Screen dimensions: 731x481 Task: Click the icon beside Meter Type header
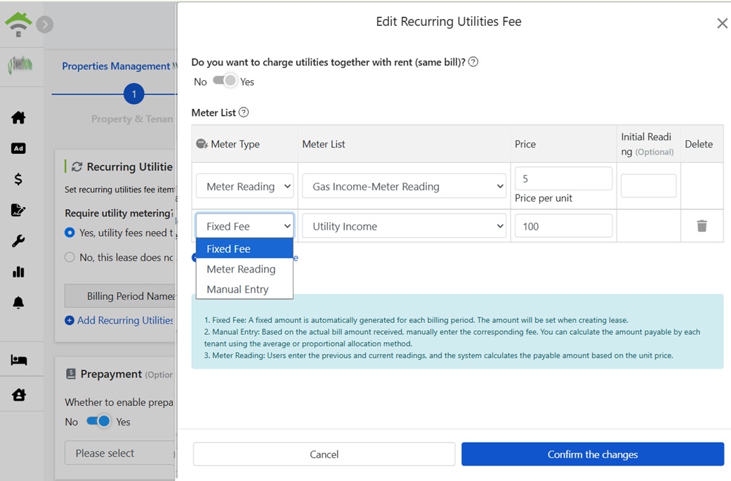202,144
